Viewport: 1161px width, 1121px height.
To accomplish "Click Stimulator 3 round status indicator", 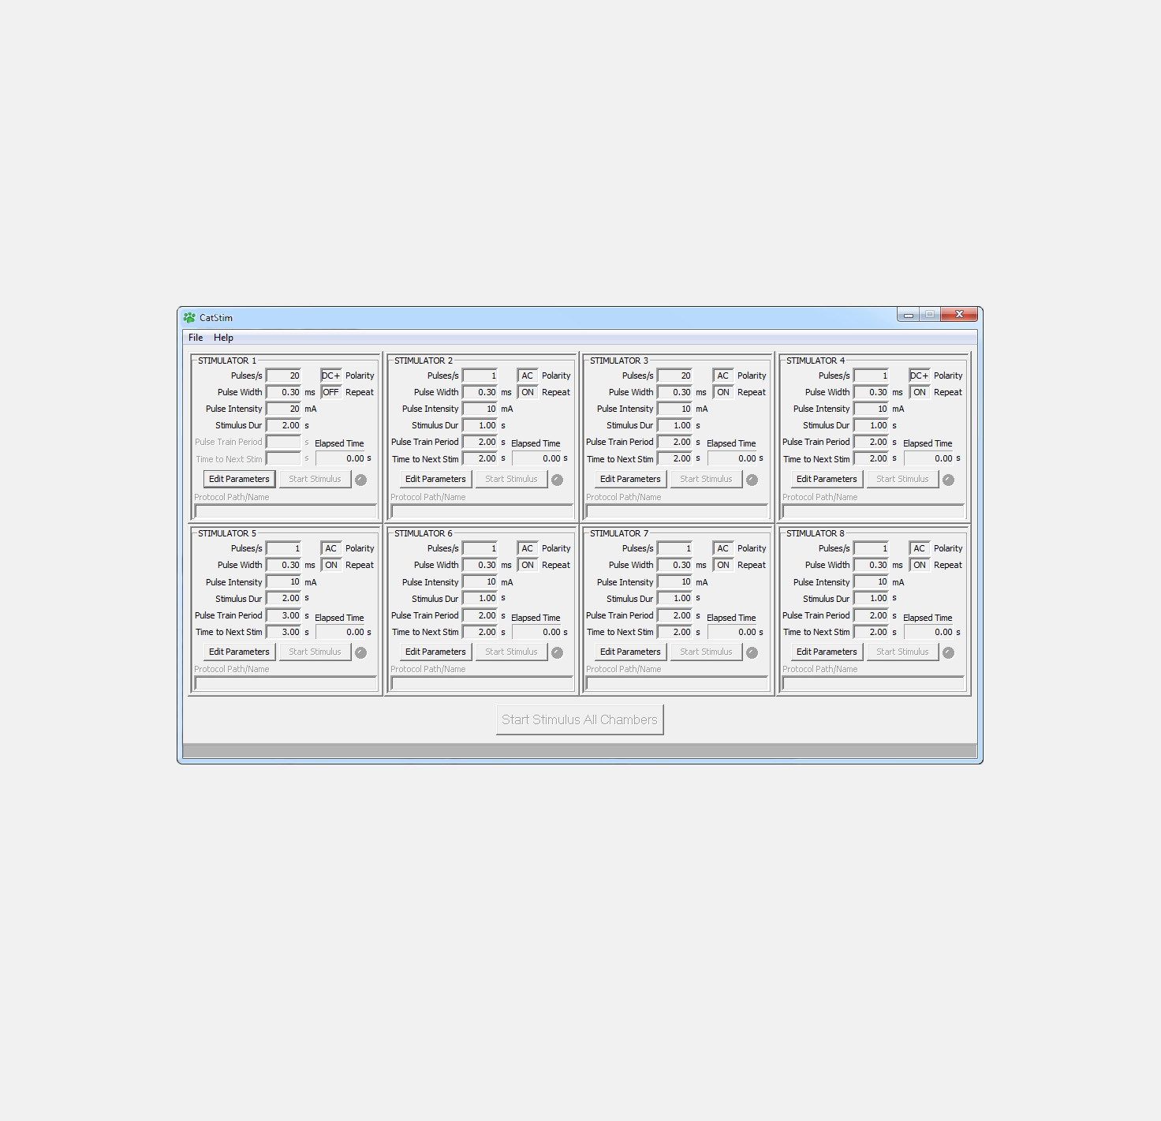I will tap(752, 480).
